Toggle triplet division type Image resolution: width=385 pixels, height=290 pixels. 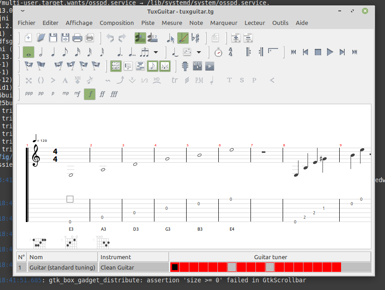(144, 52)
